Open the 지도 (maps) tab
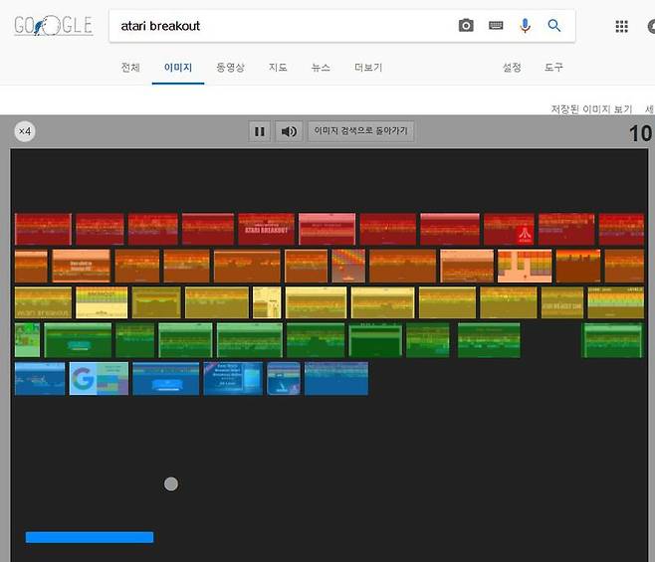Screen dimensions: 655x562 (278, 68)
